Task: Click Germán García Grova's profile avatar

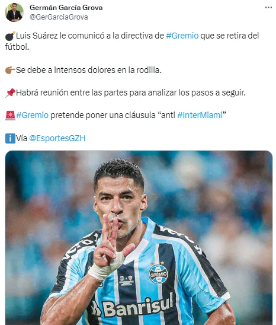Action: pyautogui.click(x=14, y=12)
